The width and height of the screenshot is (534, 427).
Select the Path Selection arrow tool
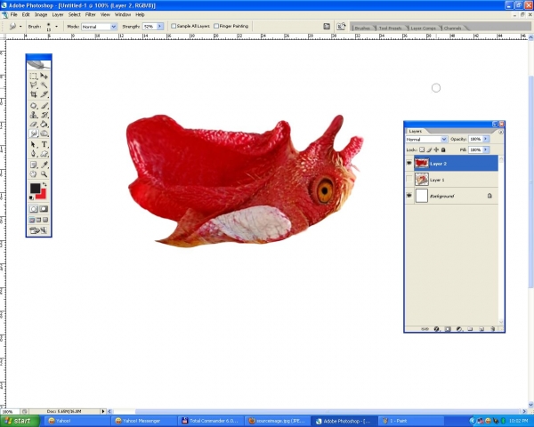point(34,144)
